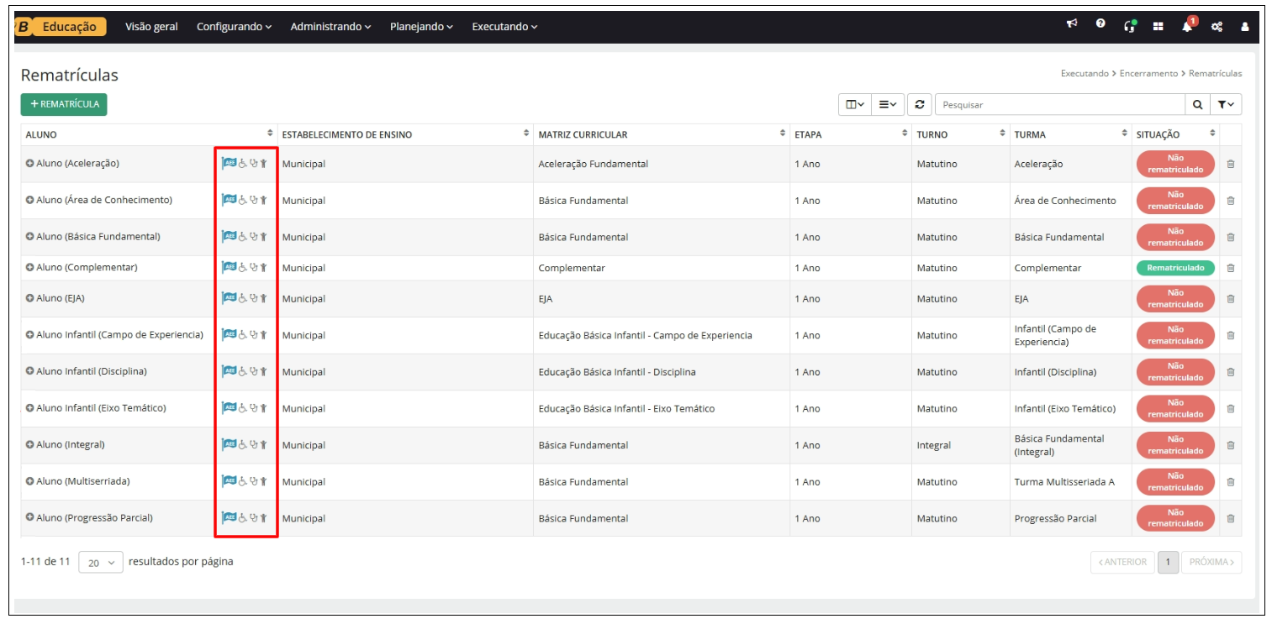Screen dimensions: 1272x624
Task: Expand the Aluno (Básica Fundamental) row details
Action: point(29,237)
